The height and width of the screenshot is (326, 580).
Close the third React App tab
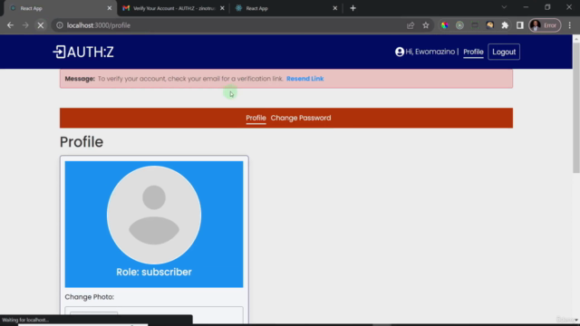click(x=334, y=8)
